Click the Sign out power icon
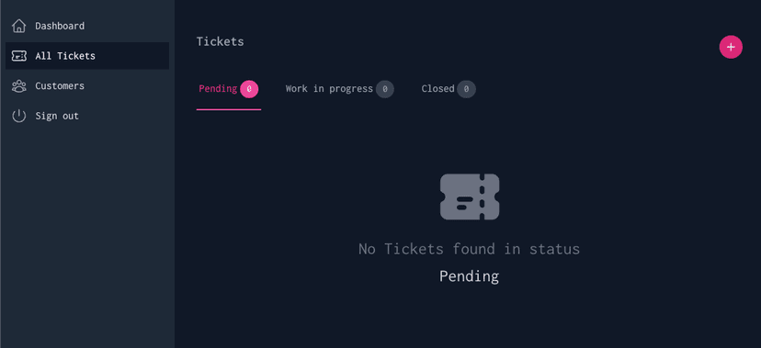761x348 pixels. [18, 116]
